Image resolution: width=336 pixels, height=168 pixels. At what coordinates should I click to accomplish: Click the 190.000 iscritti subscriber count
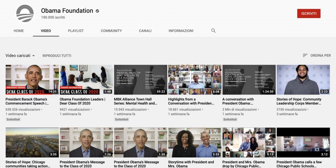coord(53,17)
